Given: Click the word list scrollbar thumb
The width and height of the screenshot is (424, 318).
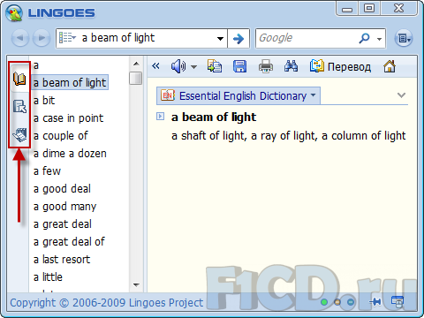Looking at the screenshot, I should coord(136,78).
